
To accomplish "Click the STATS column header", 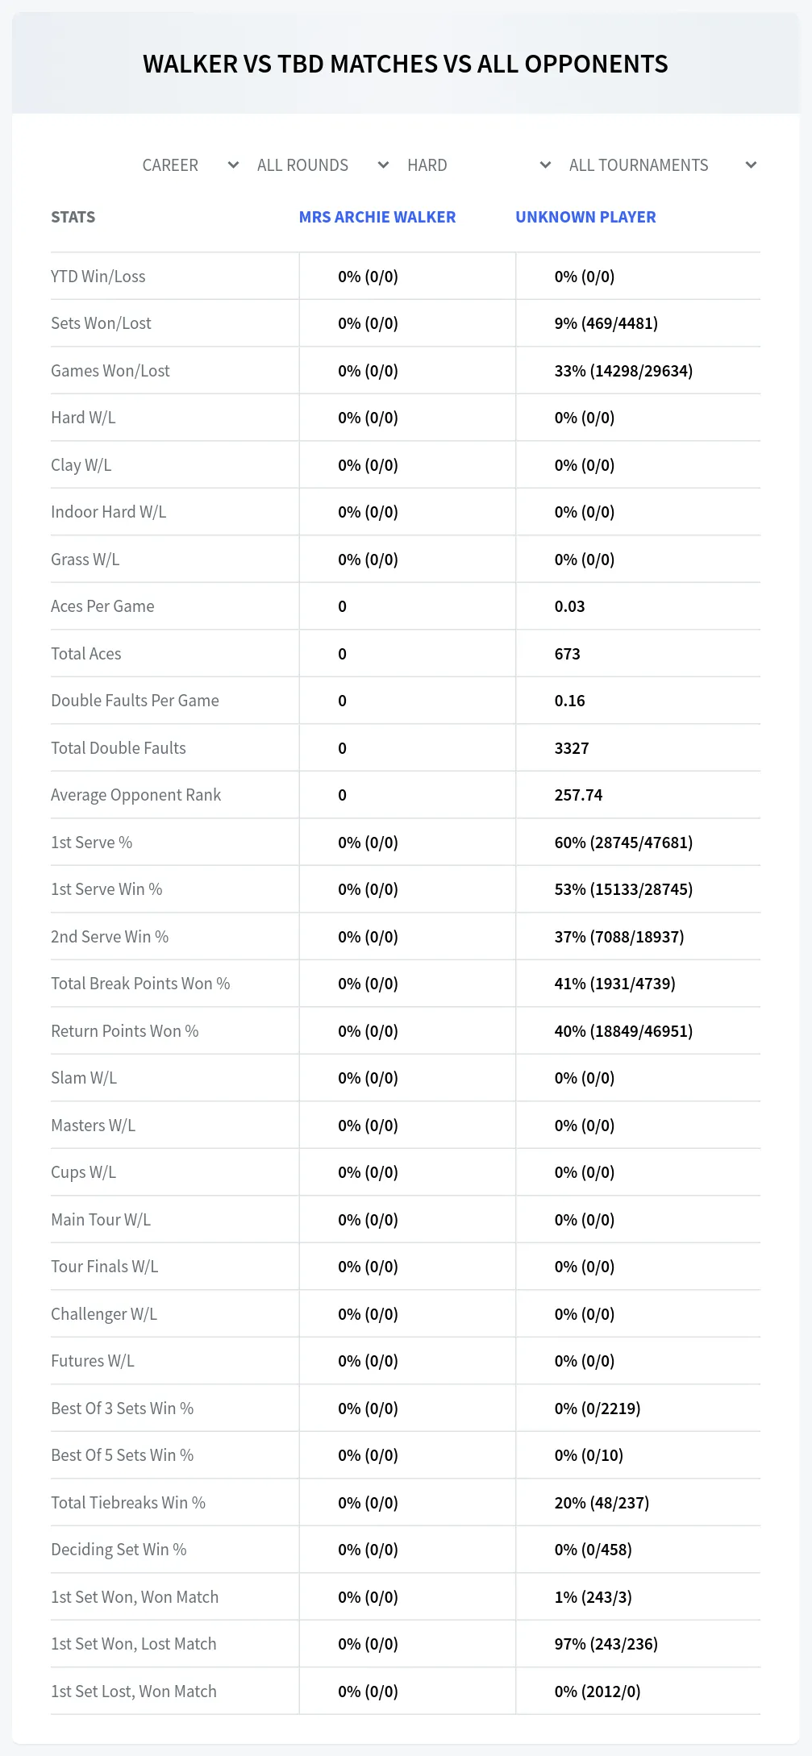I will coord(73,217).
